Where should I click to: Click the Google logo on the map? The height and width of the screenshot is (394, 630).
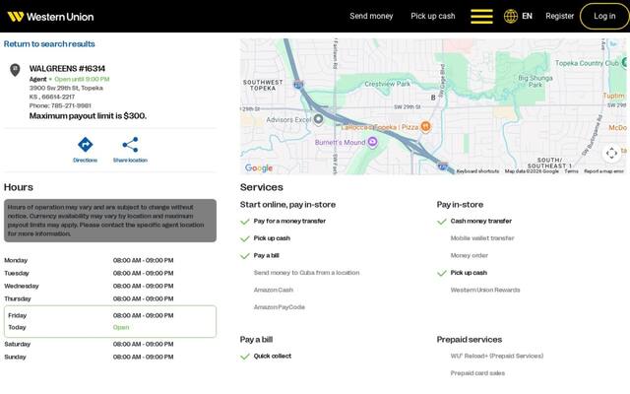(x=259, y=168)
